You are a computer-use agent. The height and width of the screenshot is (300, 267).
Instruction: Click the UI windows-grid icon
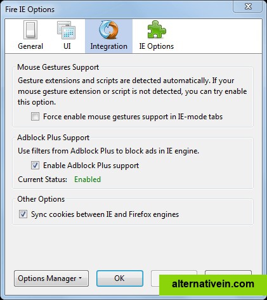(67, 30)
